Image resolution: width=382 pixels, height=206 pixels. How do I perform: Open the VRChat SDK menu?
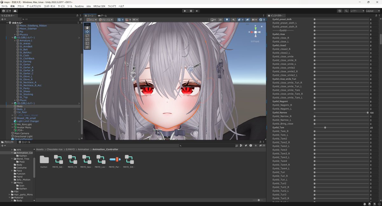click(99, 6)
